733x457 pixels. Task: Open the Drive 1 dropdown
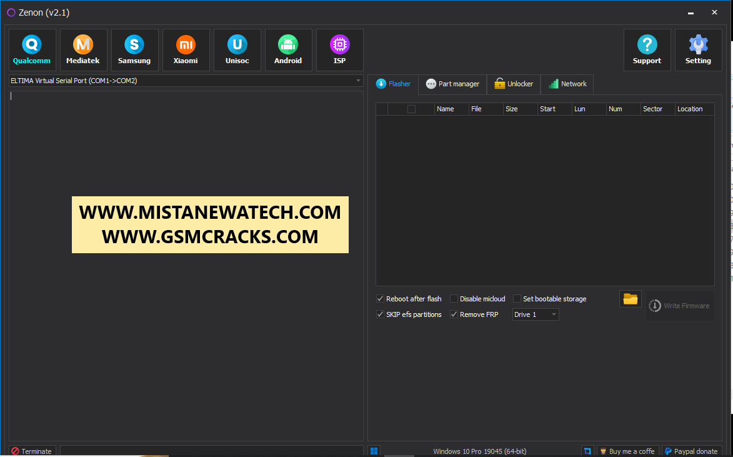pos(536,315)
